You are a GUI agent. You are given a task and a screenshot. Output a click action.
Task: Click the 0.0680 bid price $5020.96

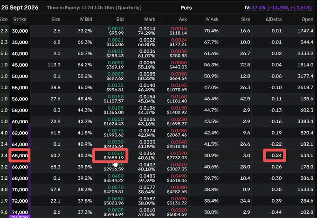(114, 201)
